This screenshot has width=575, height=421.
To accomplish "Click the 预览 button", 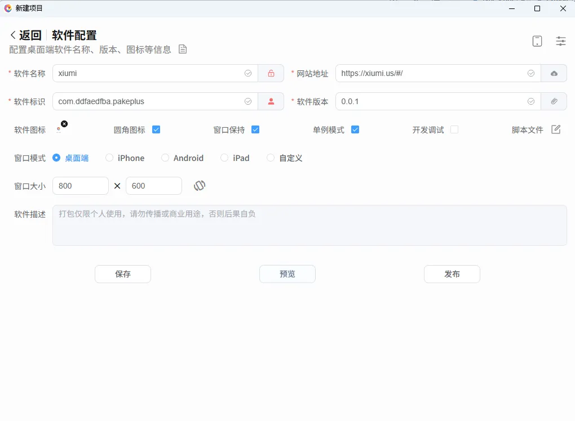I will click(x=287, y=274).
